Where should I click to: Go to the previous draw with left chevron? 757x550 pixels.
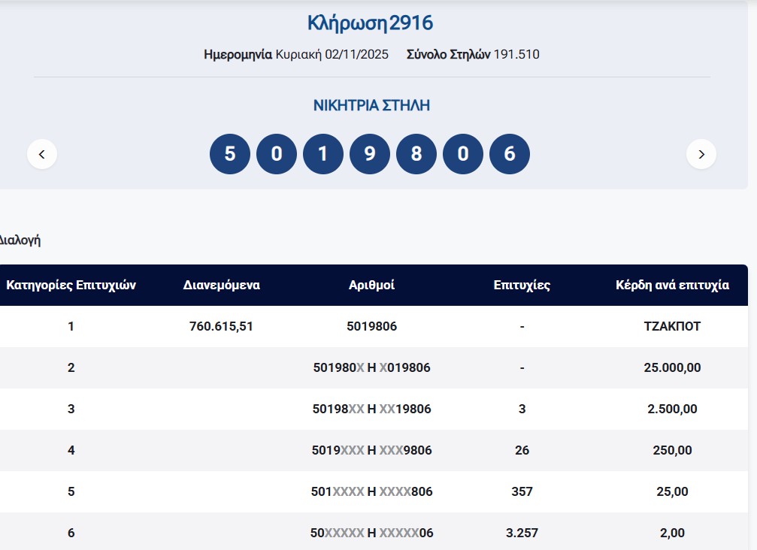pyautogui.click(x=42, y=154)
